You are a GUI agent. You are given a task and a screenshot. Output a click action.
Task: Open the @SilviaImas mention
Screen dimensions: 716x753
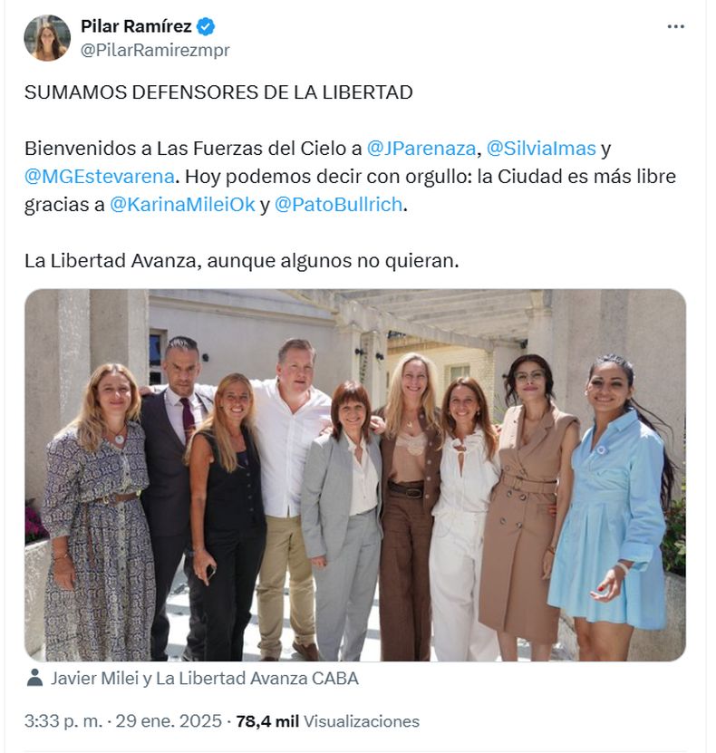[541, 149]
